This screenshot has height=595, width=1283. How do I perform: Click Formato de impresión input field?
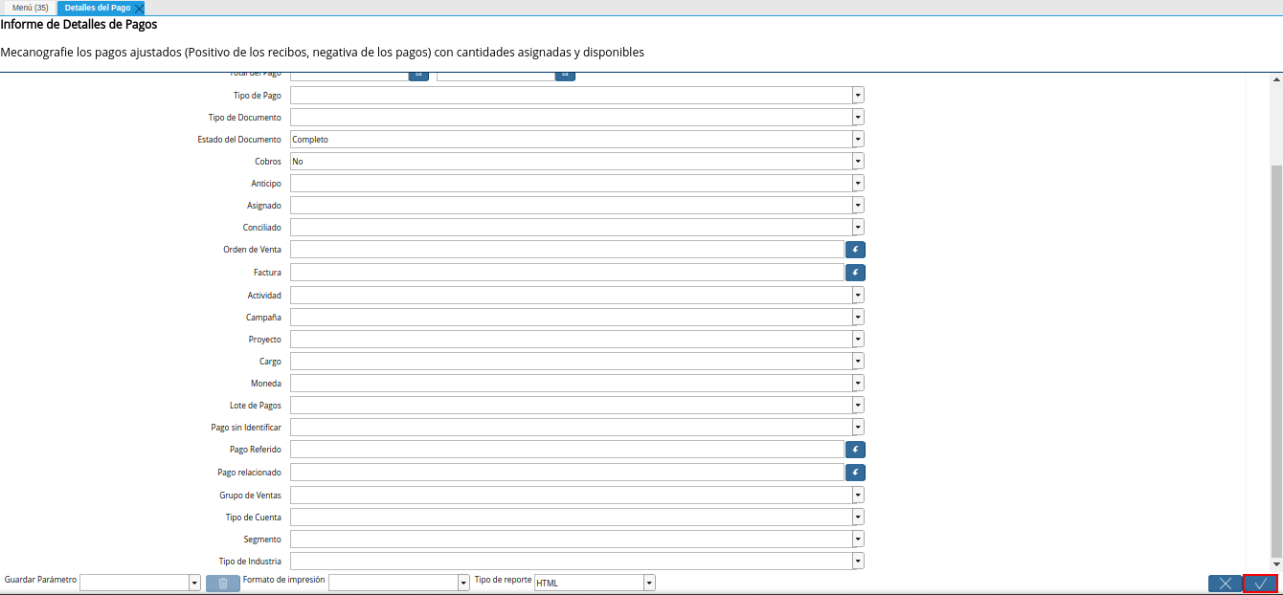pyautogui.click(x=394, y=583)
